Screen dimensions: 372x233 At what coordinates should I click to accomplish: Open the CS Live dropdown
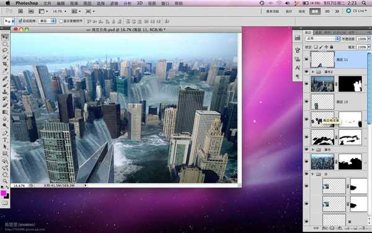356,11
